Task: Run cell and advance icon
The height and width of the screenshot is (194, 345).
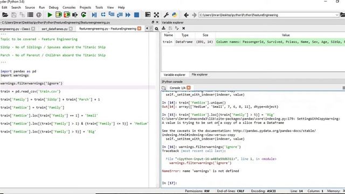Action: pos(67,15)
